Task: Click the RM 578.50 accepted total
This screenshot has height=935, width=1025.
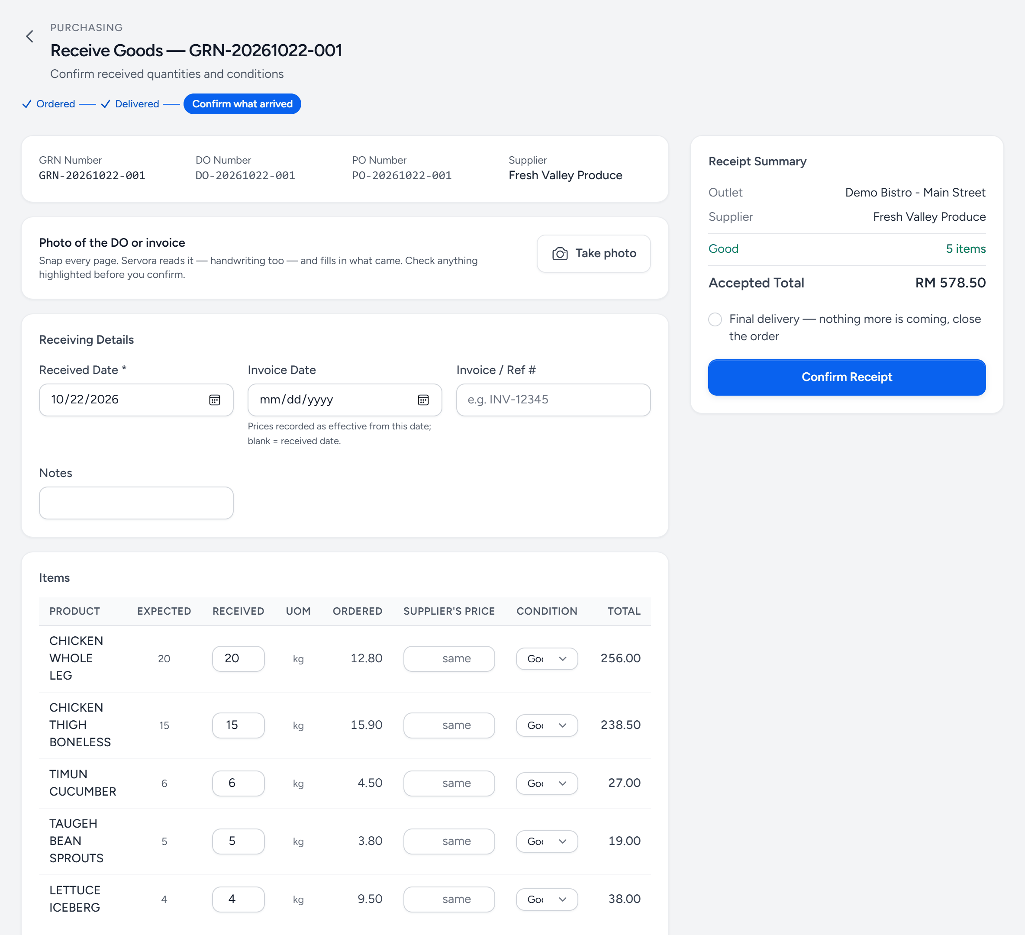Action: (950, 283)
